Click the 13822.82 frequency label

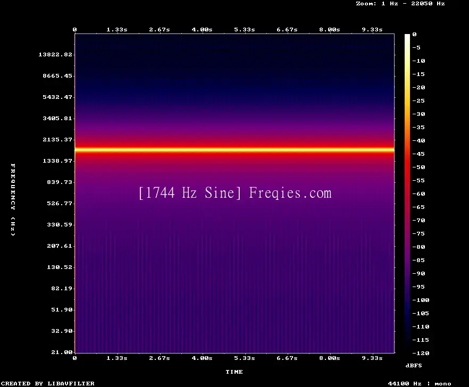point(55,54)
